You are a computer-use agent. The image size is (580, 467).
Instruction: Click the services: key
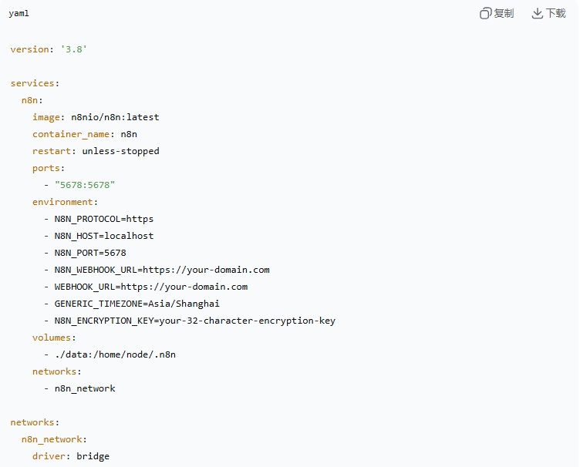(35, 83)
